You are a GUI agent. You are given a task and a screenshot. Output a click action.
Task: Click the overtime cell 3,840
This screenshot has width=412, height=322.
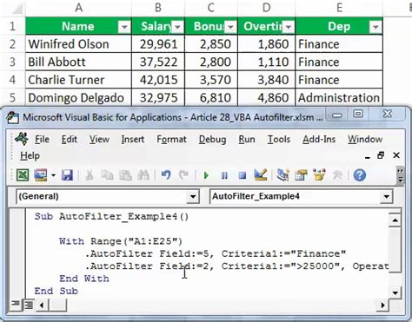tap(267, 80)
